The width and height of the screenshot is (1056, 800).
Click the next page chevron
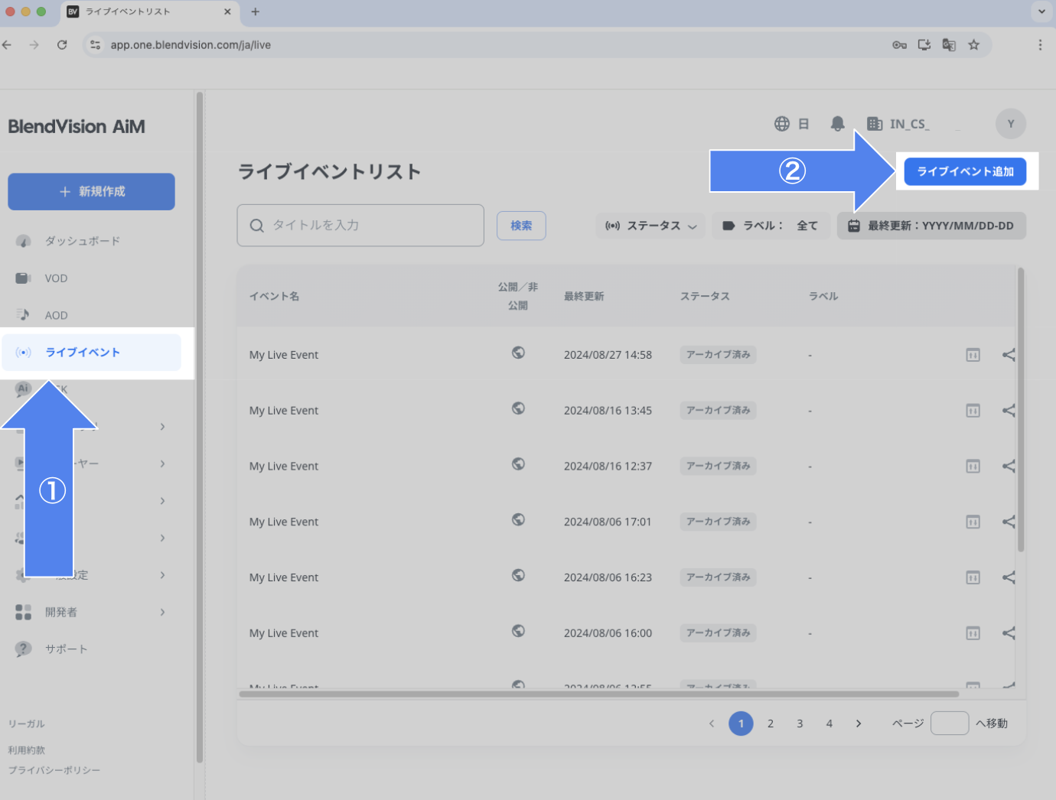pos(859,724)
